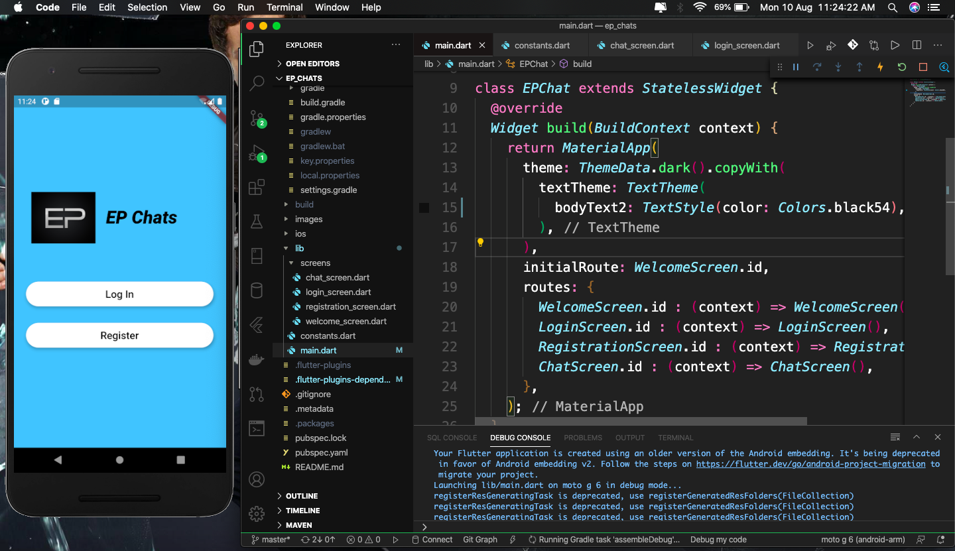Open pubspec.yaml in the explorer

[321, 452]
